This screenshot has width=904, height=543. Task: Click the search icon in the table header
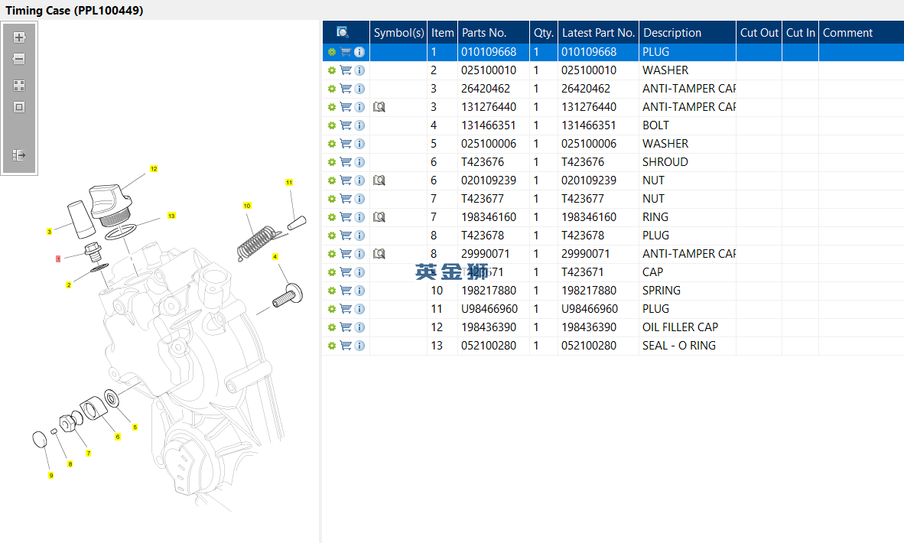click(x=343, y=32)
